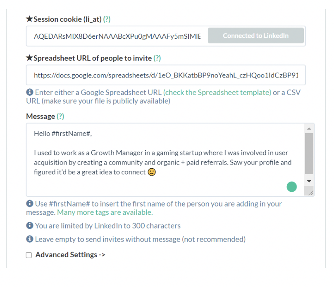The width and height of the screenshot is (334, 287).
Task: Click the Connected to LinkedIn button
Action: pos(256,35)
